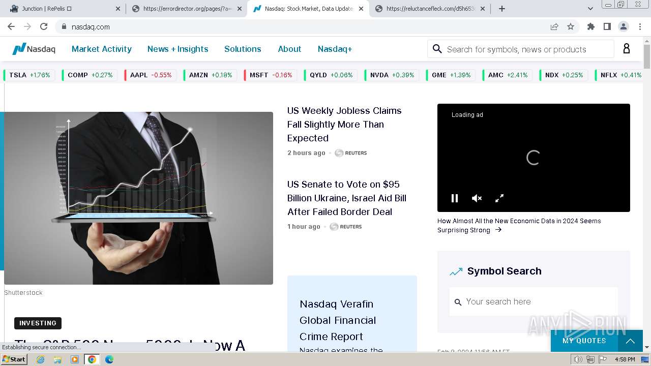The height and width of the screenshot is (366, 651).
Task: Open News + Insights menu
Action: pyautogui.click(x=178, y=49)
